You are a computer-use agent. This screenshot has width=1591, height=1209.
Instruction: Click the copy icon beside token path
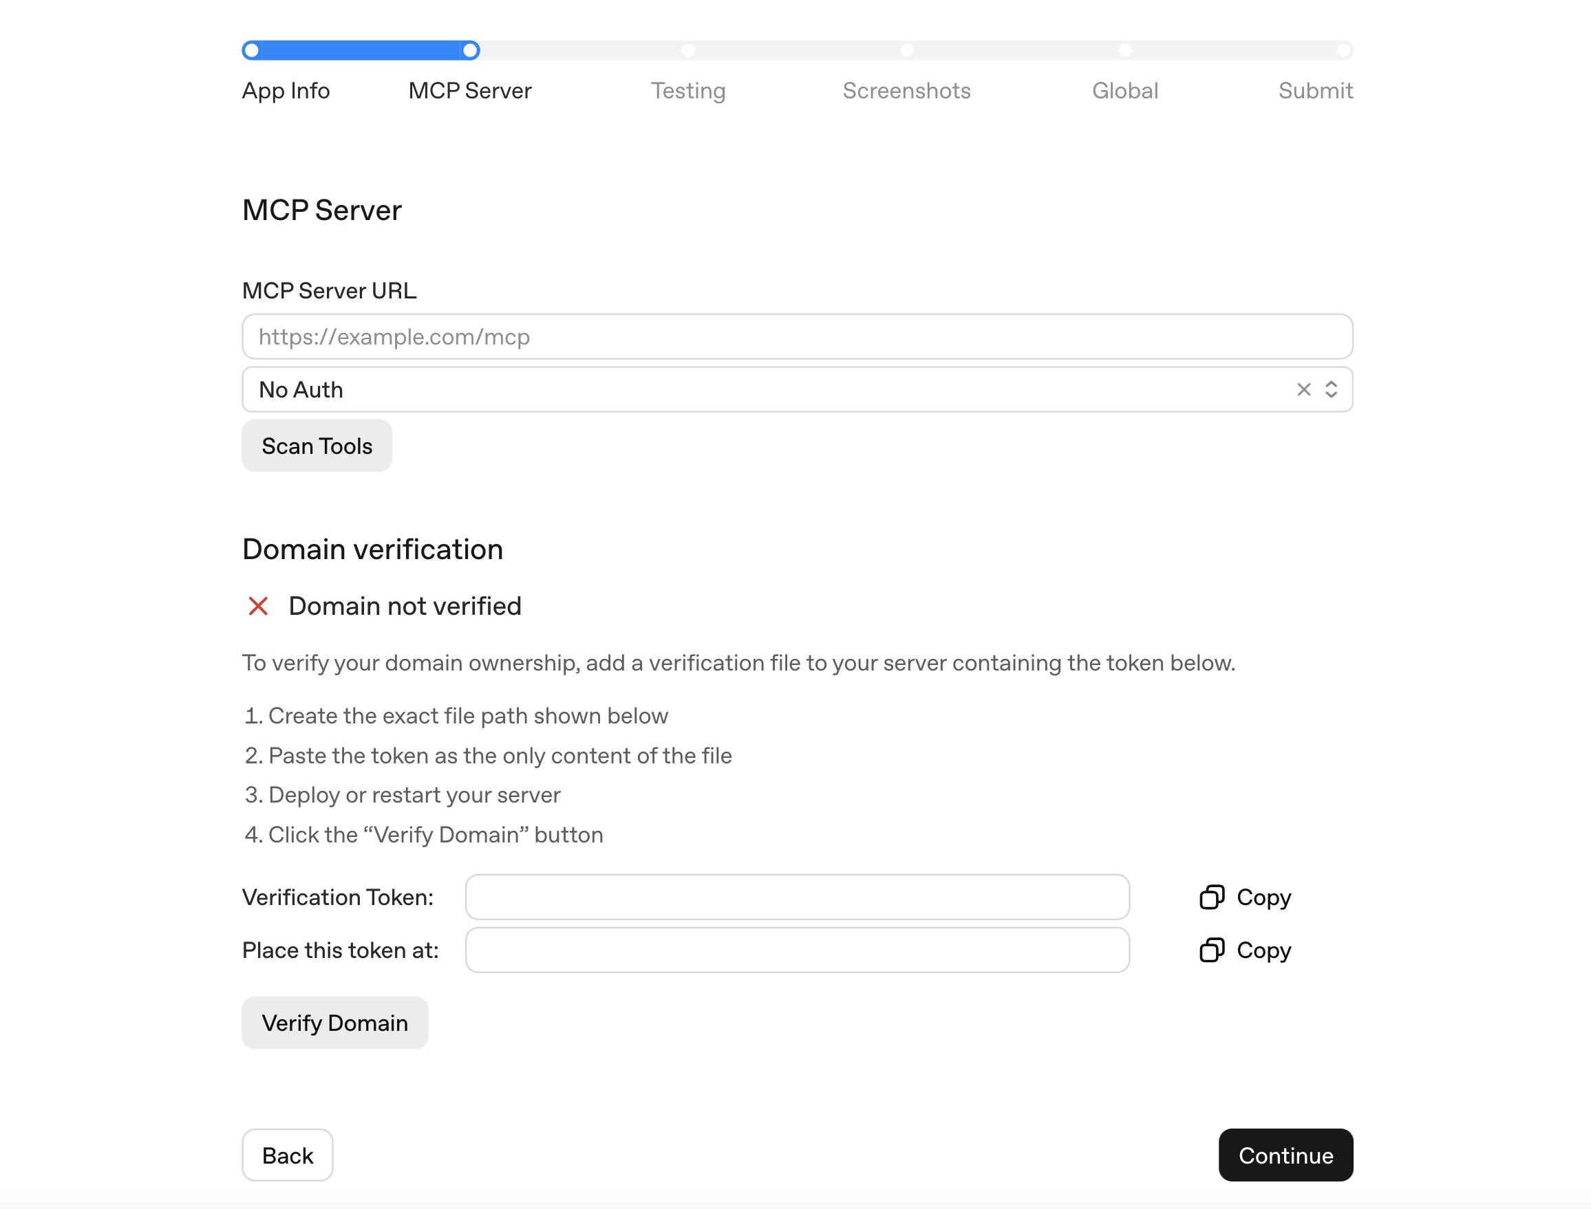click(x=1211, y=950)
